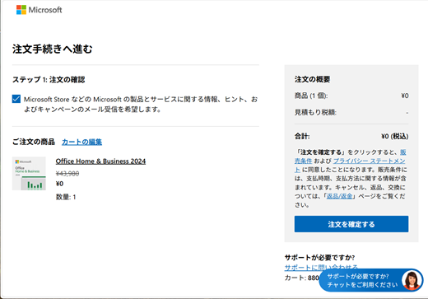Open the カートの編集 link
The height and width of the screenshot is (299, 428).
point(81,142)
